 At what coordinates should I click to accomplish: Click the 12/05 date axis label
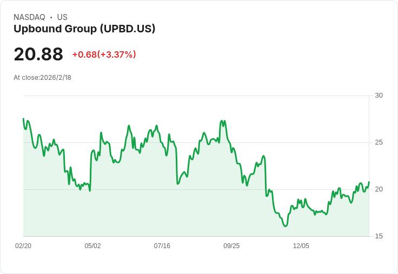(301, 246)
